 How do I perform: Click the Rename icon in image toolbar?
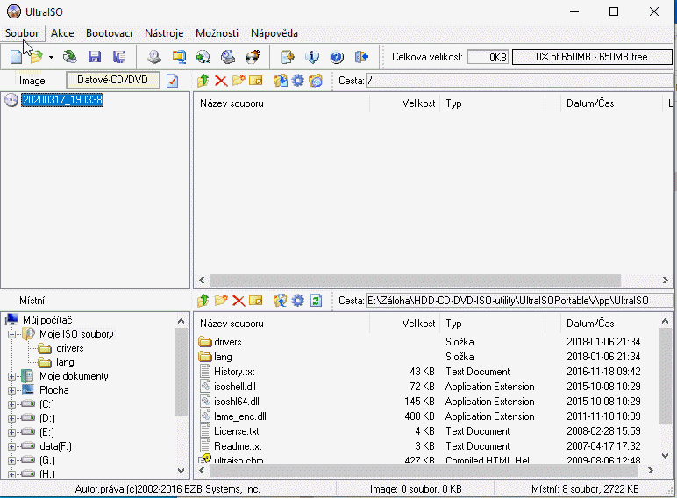pyautogui.click(x=255, y=81)
